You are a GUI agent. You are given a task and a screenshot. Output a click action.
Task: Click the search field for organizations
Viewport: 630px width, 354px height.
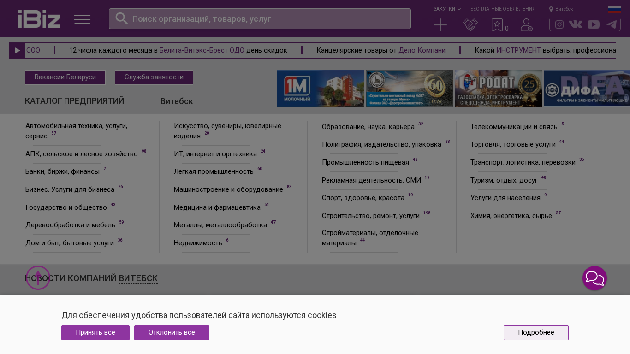(x=260, y=19)
